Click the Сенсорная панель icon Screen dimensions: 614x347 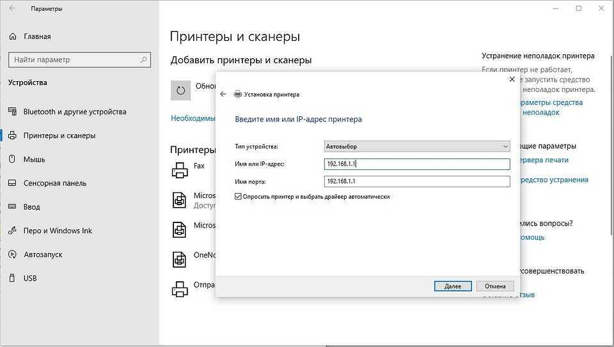(x=13, y=183)
